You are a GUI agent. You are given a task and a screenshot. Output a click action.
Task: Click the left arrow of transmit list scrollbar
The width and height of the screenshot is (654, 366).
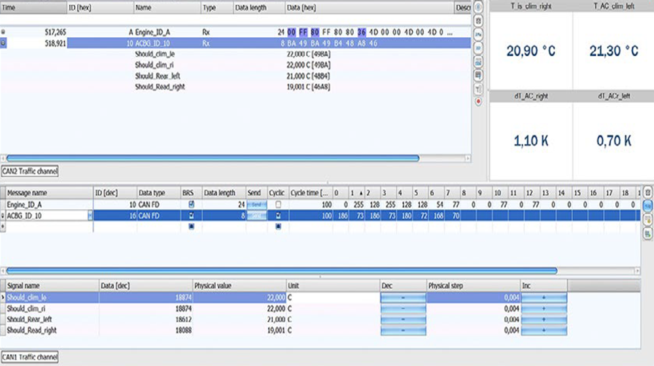[x=3, y=271]
